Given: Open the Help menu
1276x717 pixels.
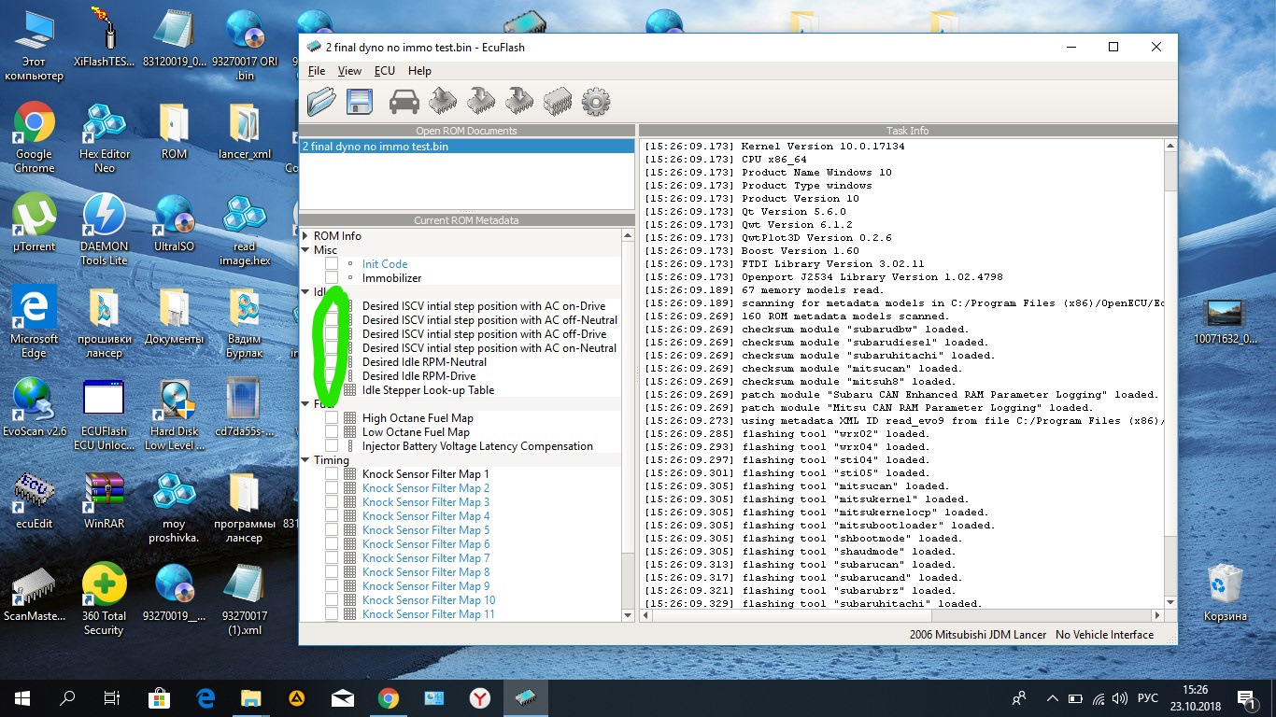Looking at the screenshot, I should tap(419, 71).
